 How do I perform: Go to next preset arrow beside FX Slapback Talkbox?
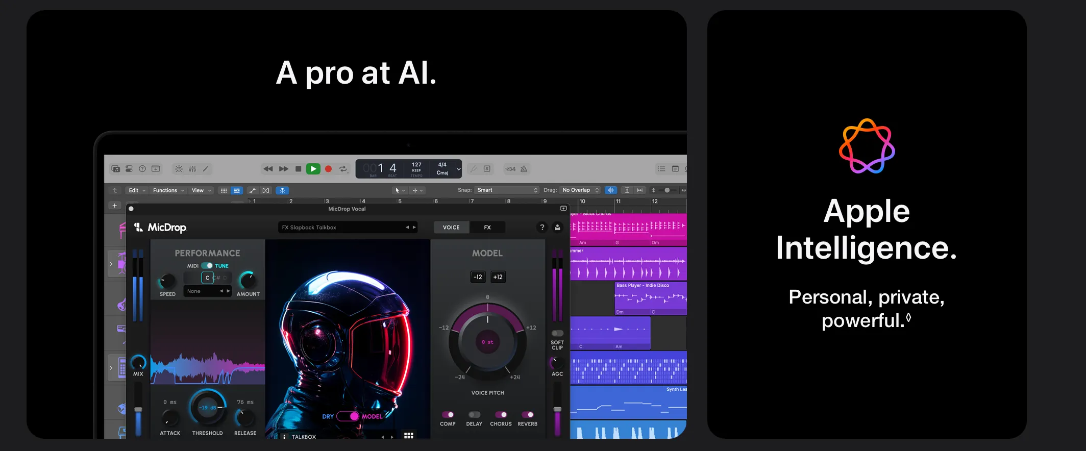pos(414,228)
